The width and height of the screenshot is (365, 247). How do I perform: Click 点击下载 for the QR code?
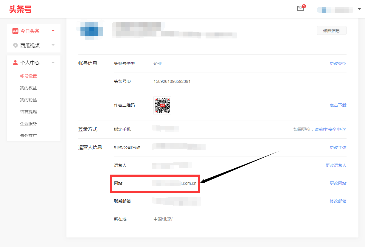coord(338,105)
